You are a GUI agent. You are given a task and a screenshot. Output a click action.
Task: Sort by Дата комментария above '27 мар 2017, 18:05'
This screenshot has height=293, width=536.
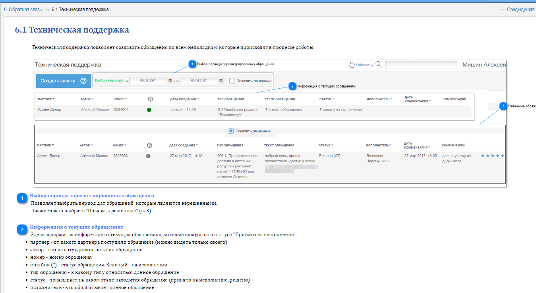[x=417, y=146]
